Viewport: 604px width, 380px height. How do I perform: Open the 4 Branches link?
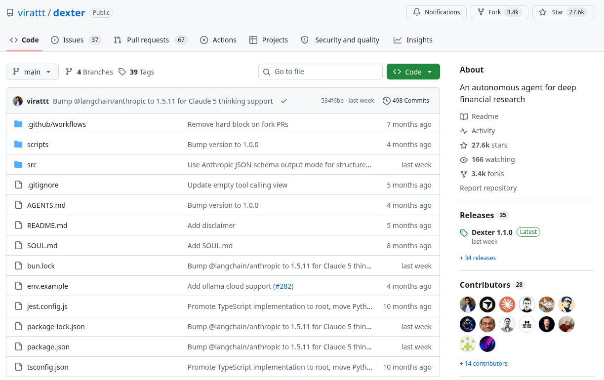pos(89,72)
